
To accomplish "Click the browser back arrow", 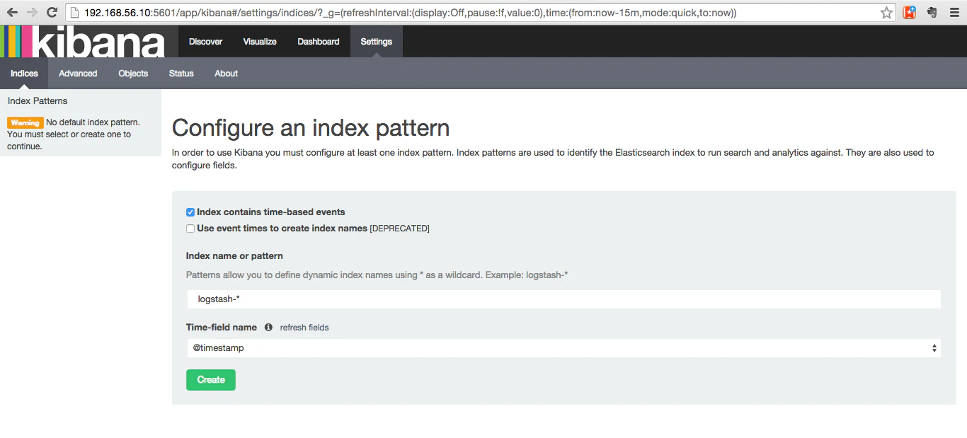I will 12,12.
